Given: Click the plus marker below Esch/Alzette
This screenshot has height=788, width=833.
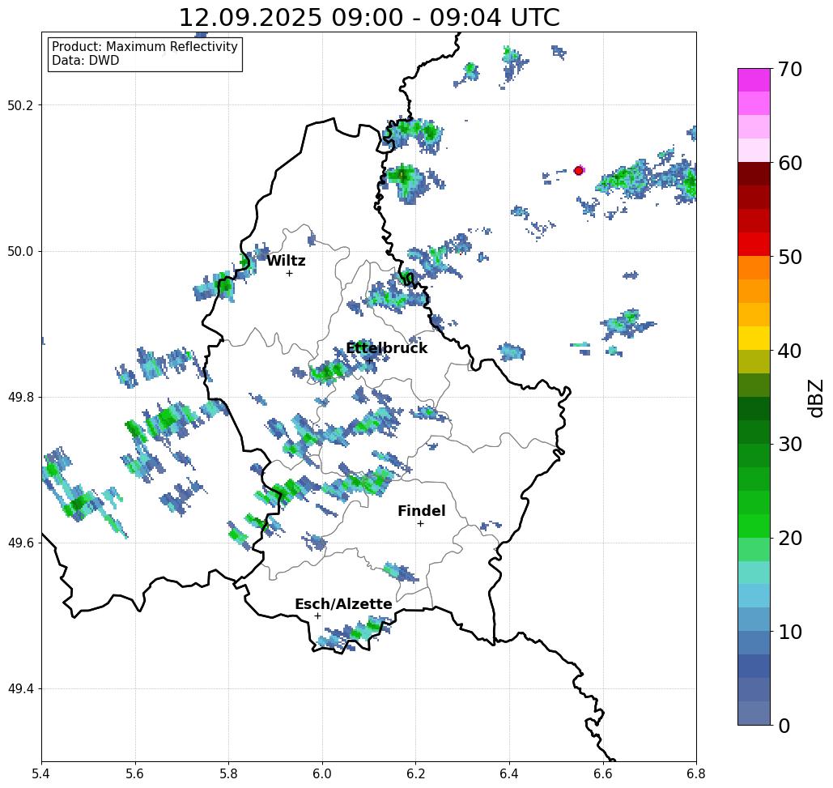Looking at the screenshot, I should (317, 615).
